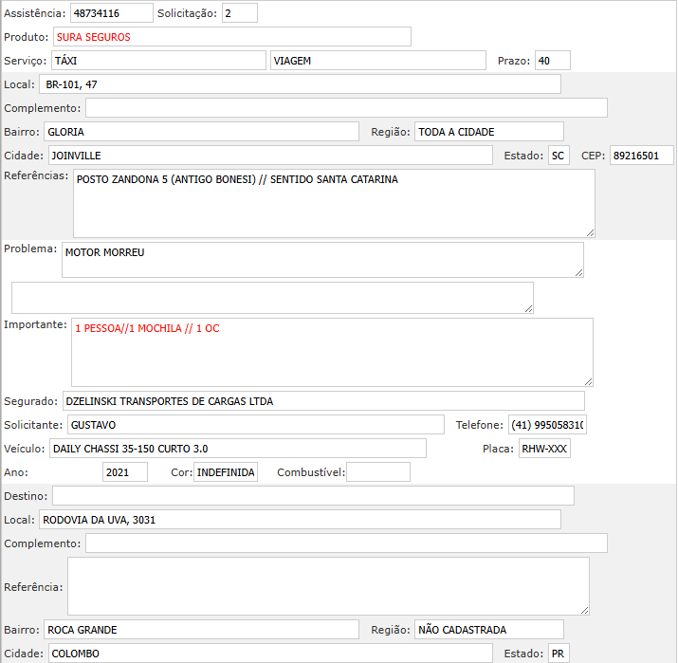The height and width of the screenshot is (663, 678).
Task: Click the Segurado field
Action: (324, 401)
